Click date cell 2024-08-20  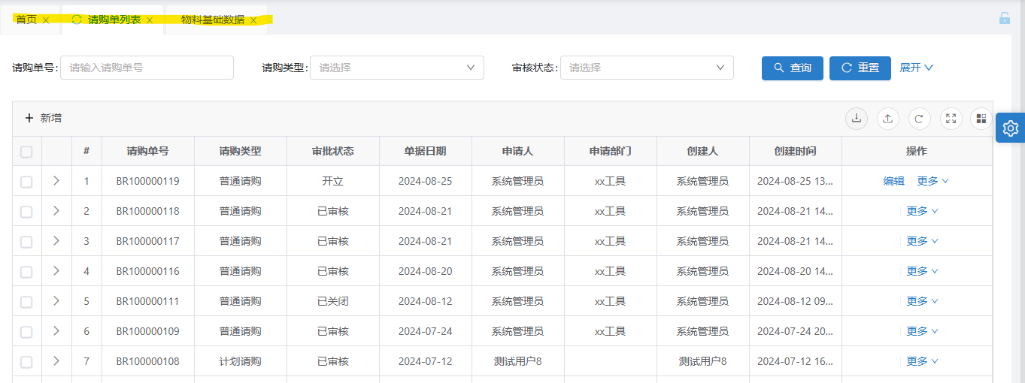pyautogui.click(x=425, y=271)
